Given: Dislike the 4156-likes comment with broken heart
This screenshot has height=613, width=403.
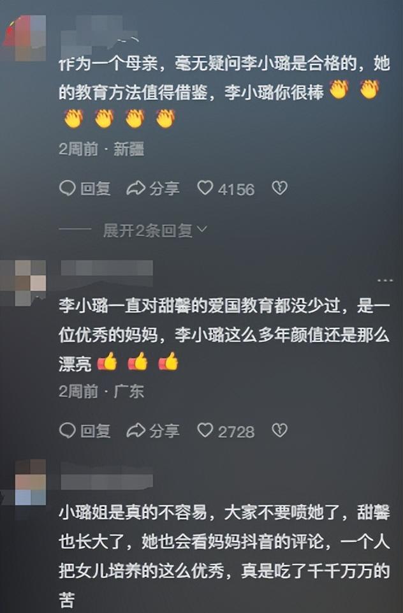Looking at the screenshot, I should (279, 188).
